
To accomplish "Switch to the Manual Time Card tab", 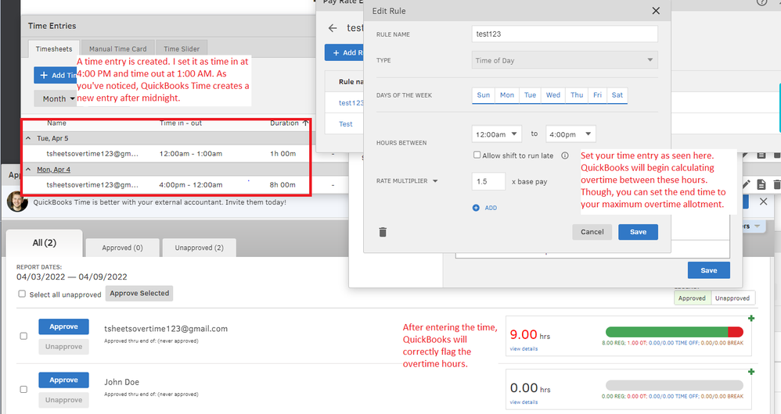I will pos(117,48).
